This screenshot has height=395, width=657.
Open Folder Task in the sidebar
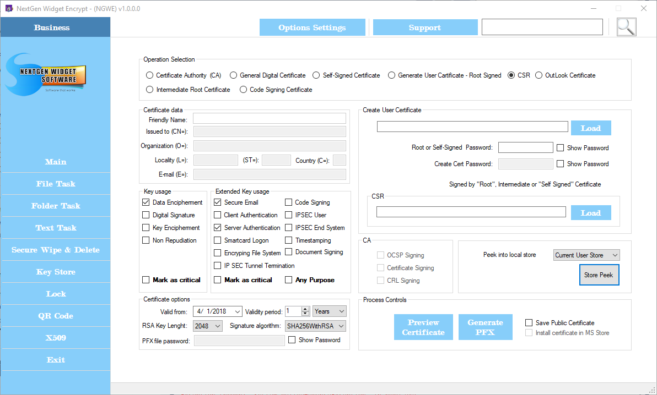56,206
